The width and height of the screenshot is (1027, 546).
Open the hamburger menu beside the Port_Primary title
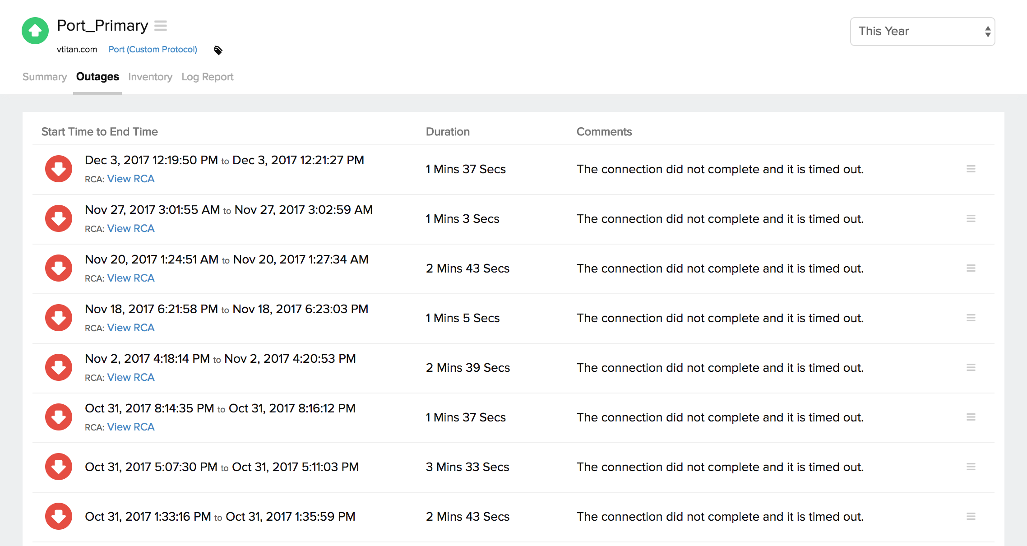(x=161, y=26)
